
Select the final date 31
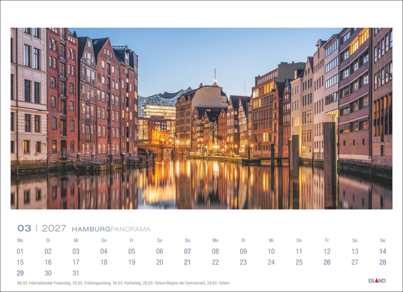[76, 273]
